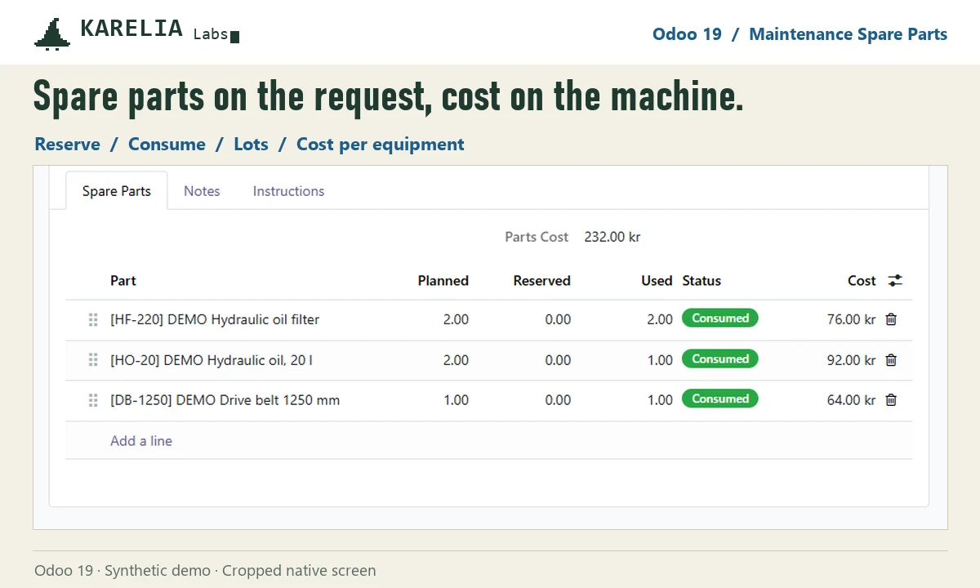Sort by the Reserved column header
This screenshot has width=980, height=588.
pos(541,280)
